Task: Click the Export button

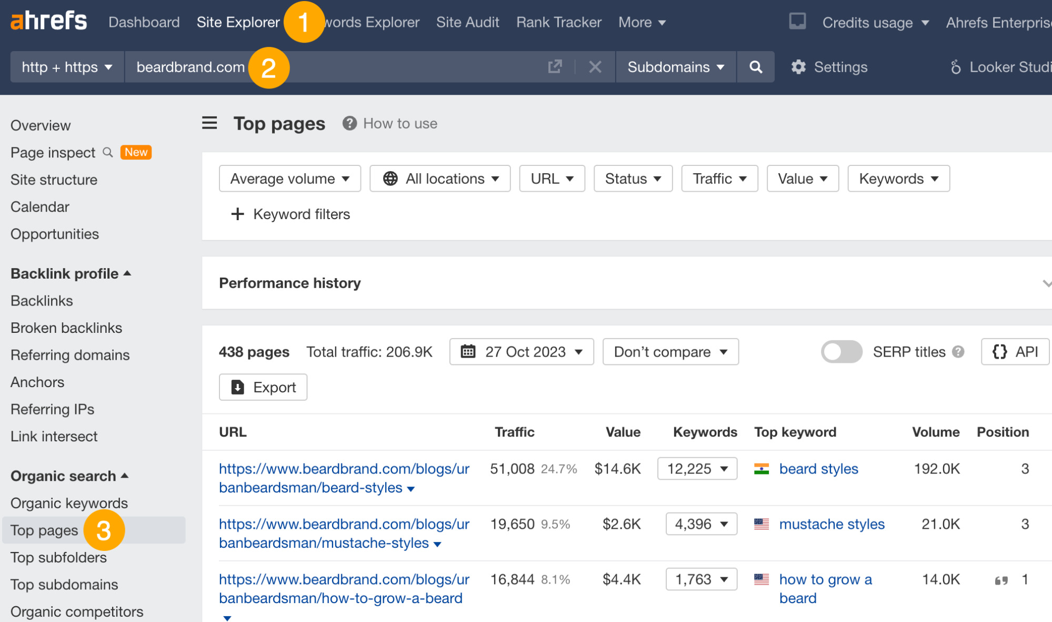Action: coord(263,387)
